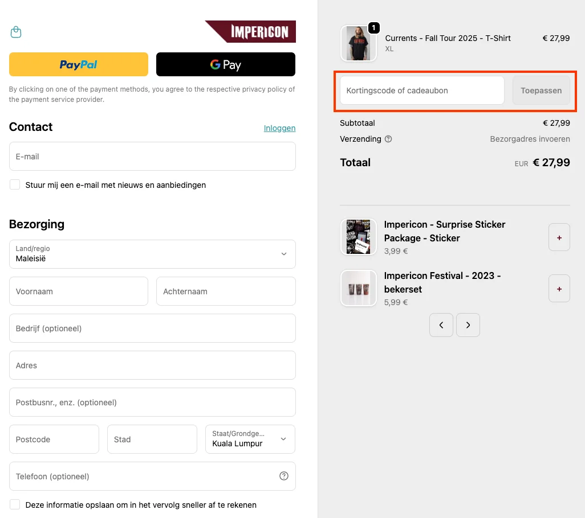Screen dimensions: 585x518
Task: Click the shopping bag cart icon
Action: (x=16, y=32)
